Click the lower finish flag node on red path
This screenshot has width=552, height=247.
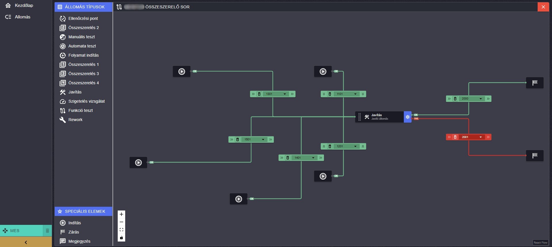point(535,156)
